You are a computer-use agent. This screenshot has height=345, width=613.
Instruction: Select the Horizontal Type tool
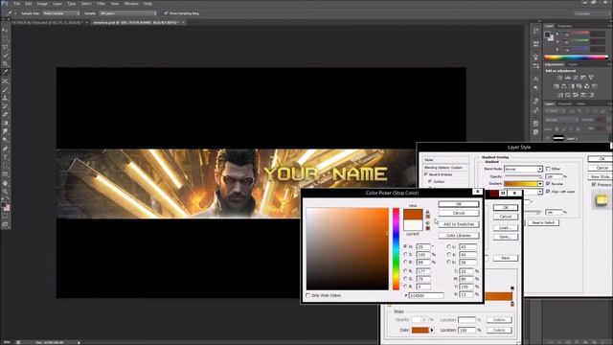click(5, 157)
